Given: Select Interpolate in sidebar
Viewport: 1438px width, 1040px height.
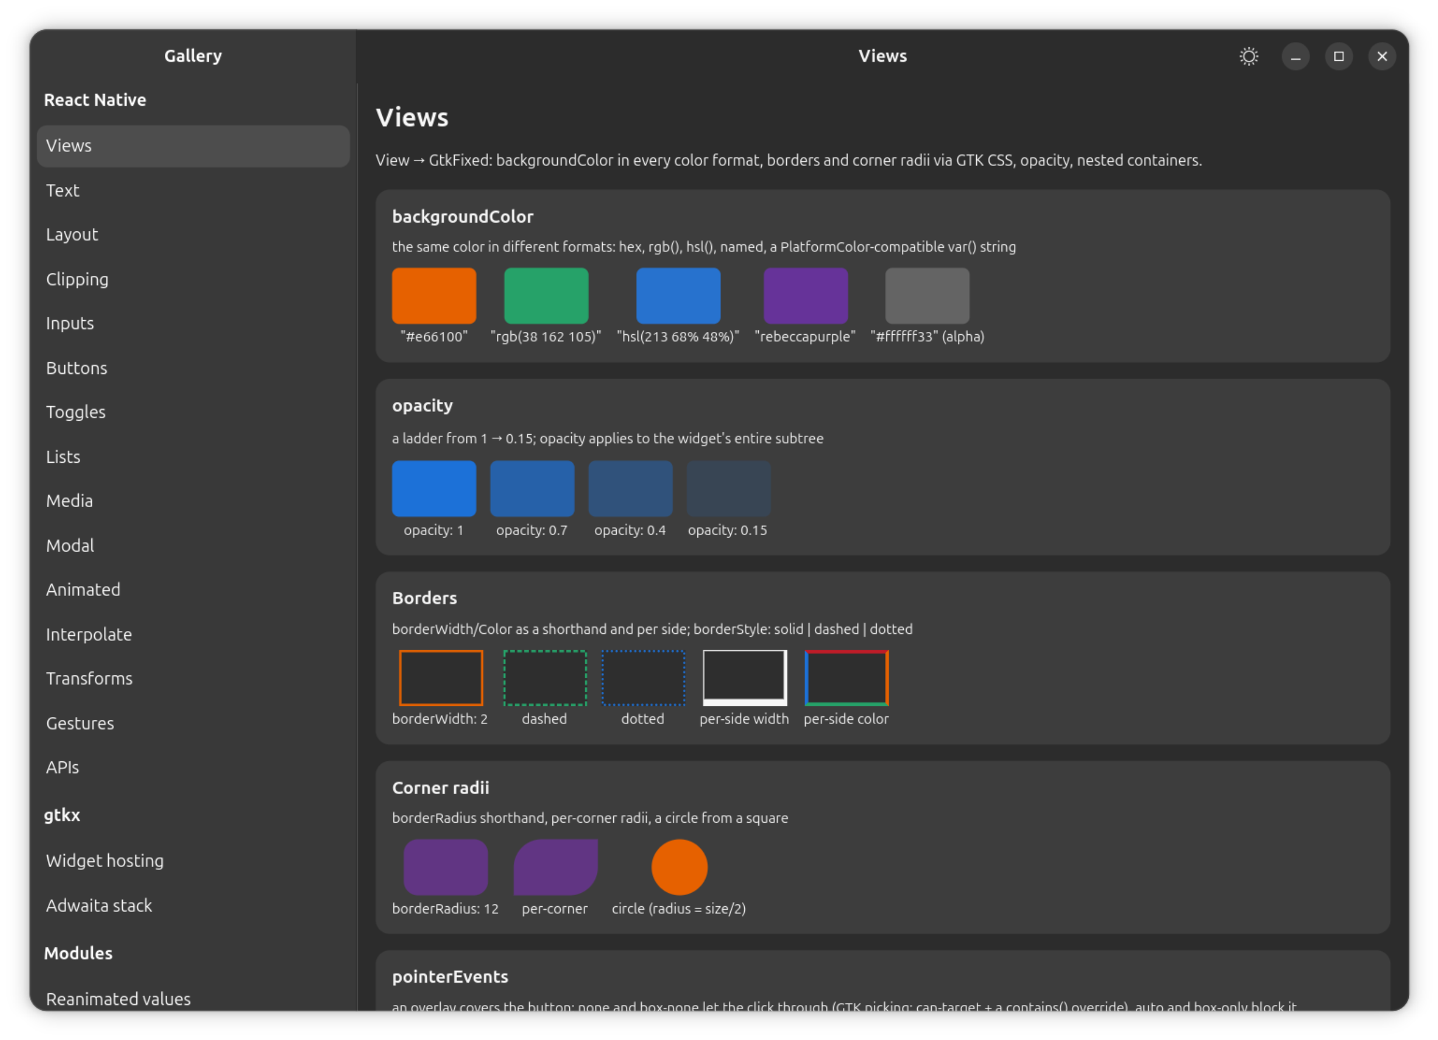Looking at the screenshot, I should 193,634.
